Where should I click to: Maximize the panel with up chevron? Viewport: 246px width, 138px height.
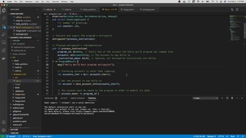coord(237,98)
